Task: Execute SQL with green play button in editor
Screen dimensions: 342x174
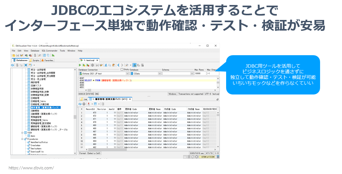Action: [x=80, y=65]
